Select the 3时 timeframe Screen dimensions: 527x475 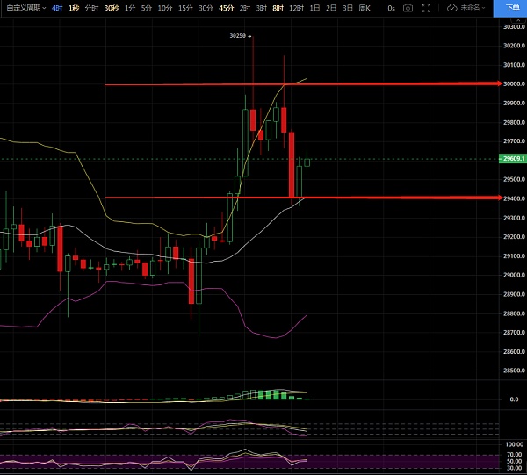click(x=261, y=8)
